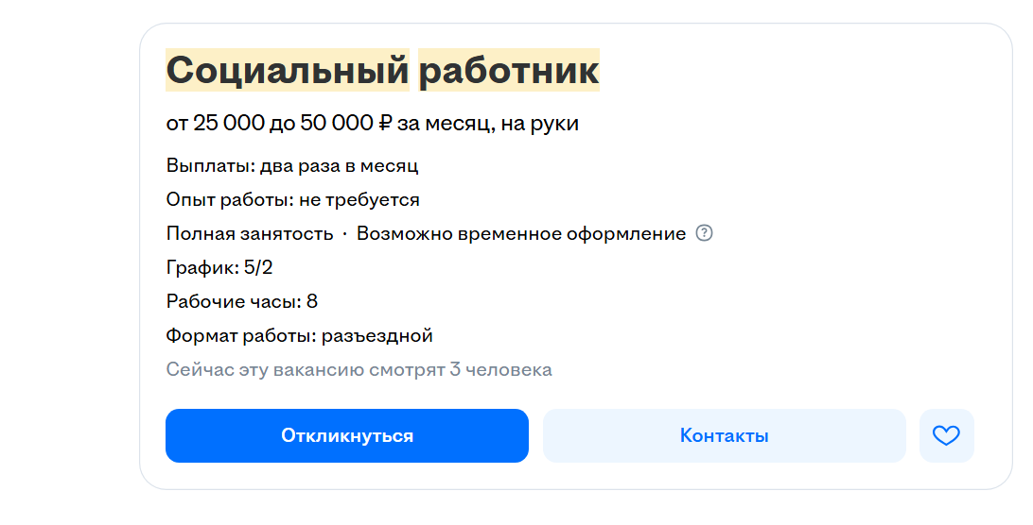This screenshot has height=525, width=1033.
Task: Click the ruble currency symbol
Action: [385, 123]
